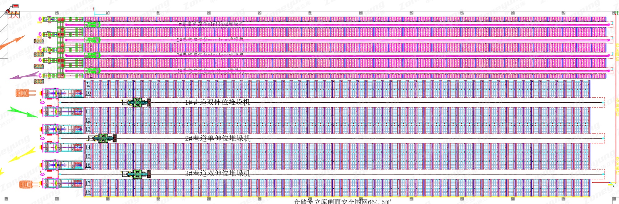Select the 1#巷道单深位miniload堆垛机 label
Image resolution: width=619 pixels, height=204 pixels.
tap(210, 24)
